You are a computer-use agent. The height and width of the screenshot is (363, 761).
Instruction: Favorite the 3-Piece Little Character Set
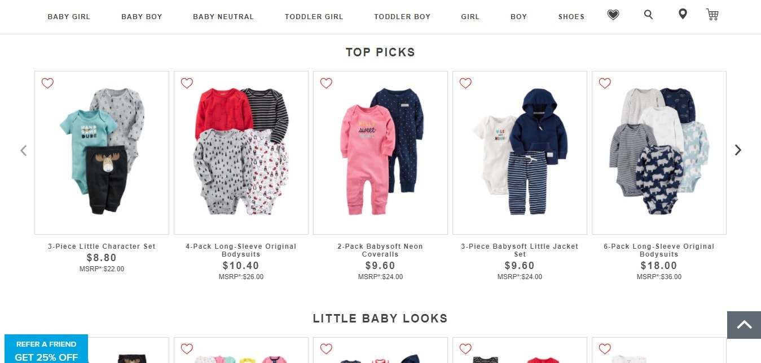[47, 83]
